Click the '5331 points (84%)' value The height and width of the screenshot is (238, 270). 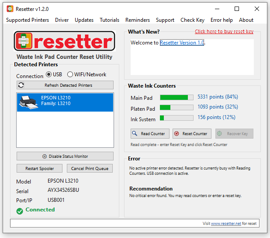coord(218,97)
